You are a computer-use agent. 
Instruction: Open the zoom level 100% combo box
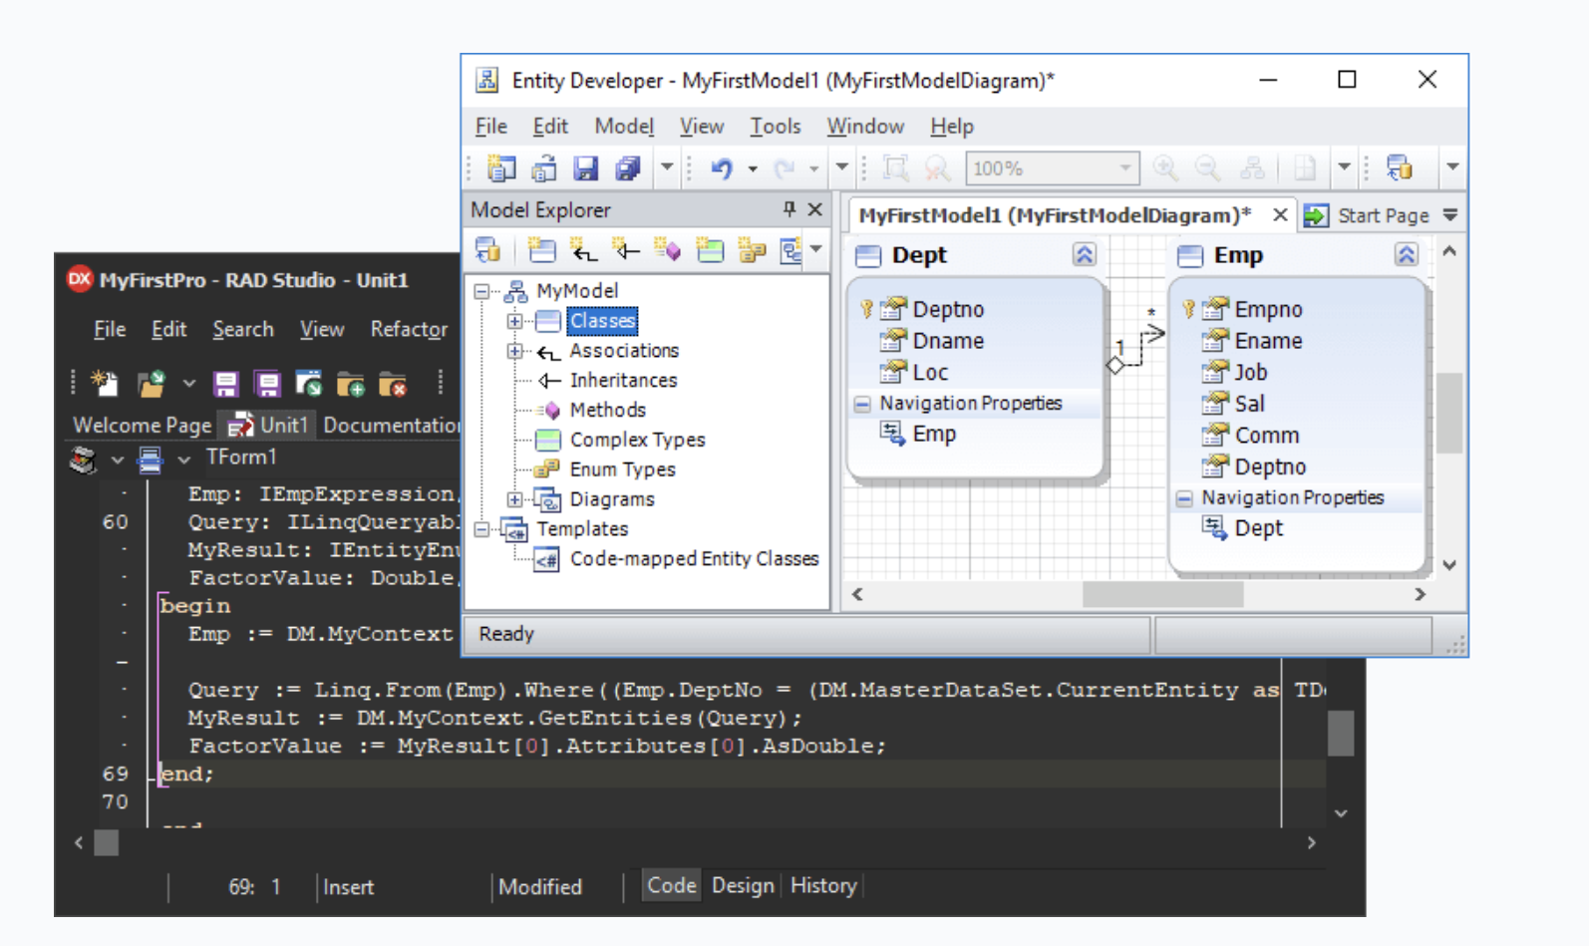click(x=1053, y=168)
